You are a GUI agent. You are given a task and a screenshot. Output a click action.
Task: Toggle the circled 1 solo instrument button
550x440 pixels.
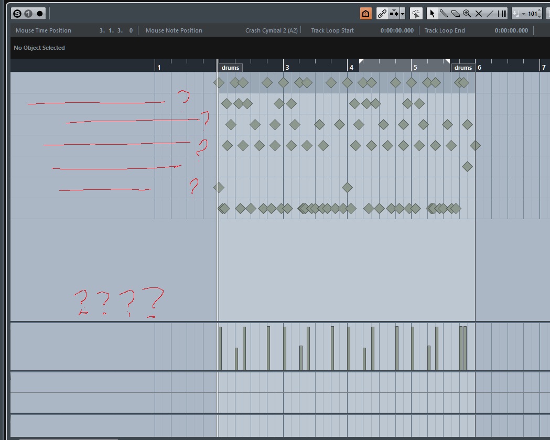pyautogui.click(x=28, y=14)
